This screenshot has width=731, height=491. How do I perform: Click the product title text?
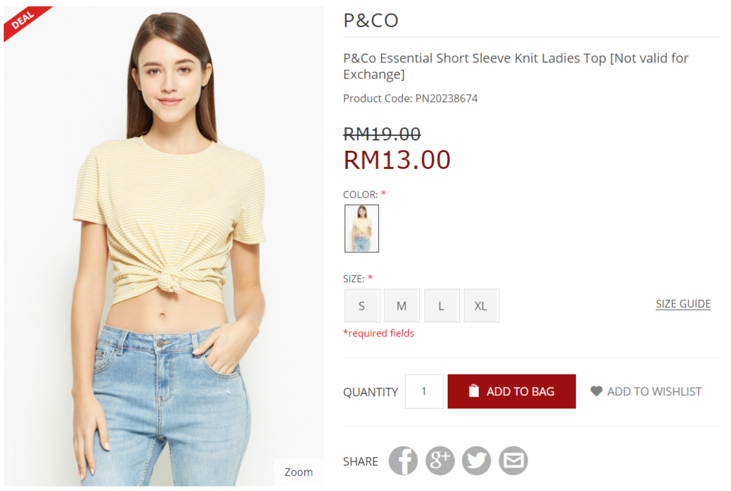pyautogui.click(x=516, y=66)
